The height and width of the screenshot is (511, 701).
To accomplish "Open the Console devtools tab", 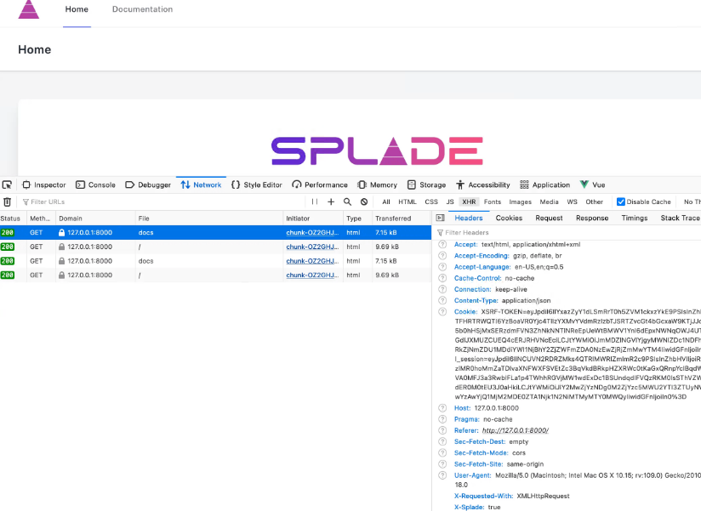I will pyautogui.click(x=95, y=185).
